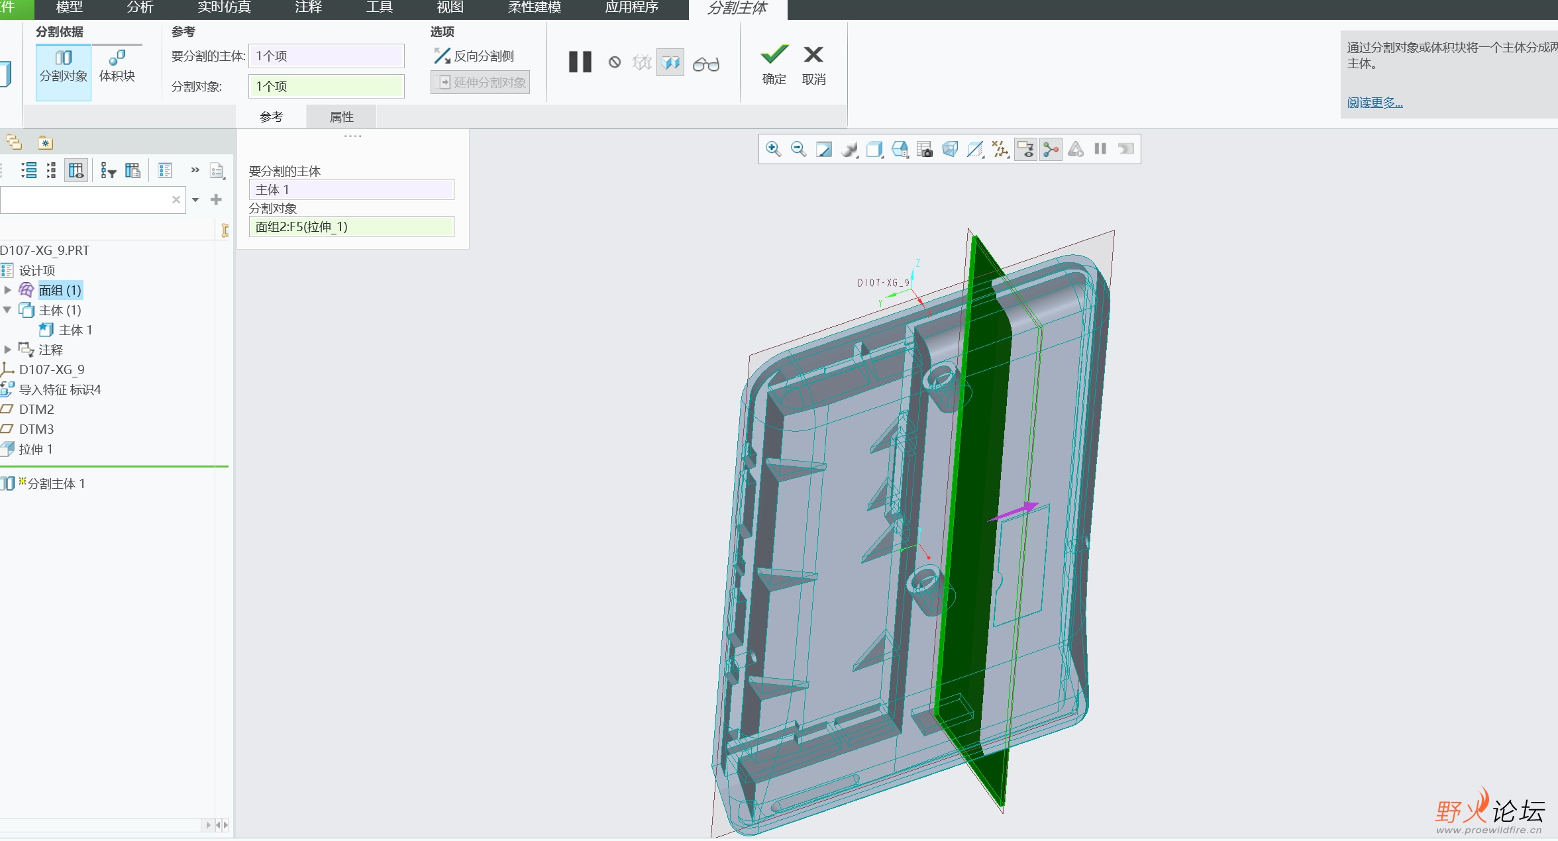Image resolution: width=1558 pixels, height=841 pixels.
Task: Open datum display filters dropdown
Action: tap(1000, 150)
